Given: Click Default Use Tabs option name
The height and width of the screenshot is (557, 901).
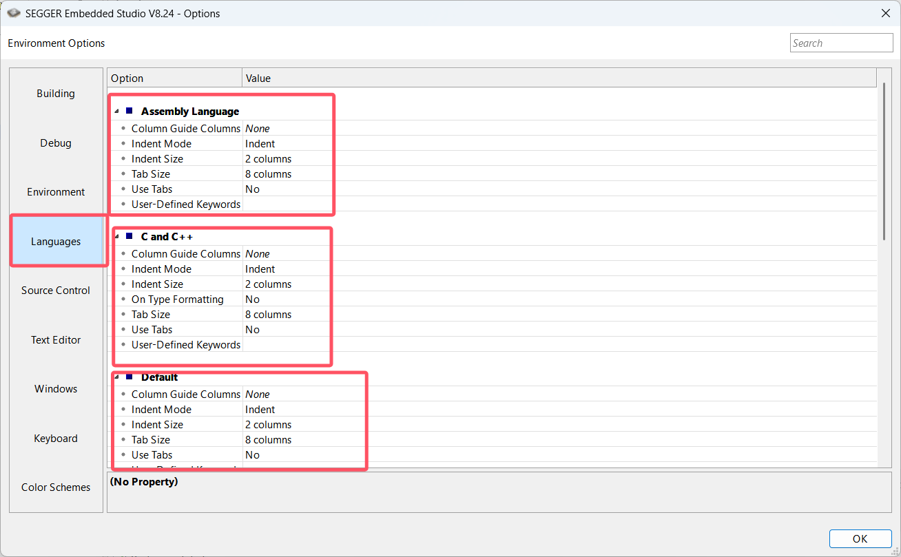Looking at the screenshot, I should pyautogui.click(x=152, y=455).
